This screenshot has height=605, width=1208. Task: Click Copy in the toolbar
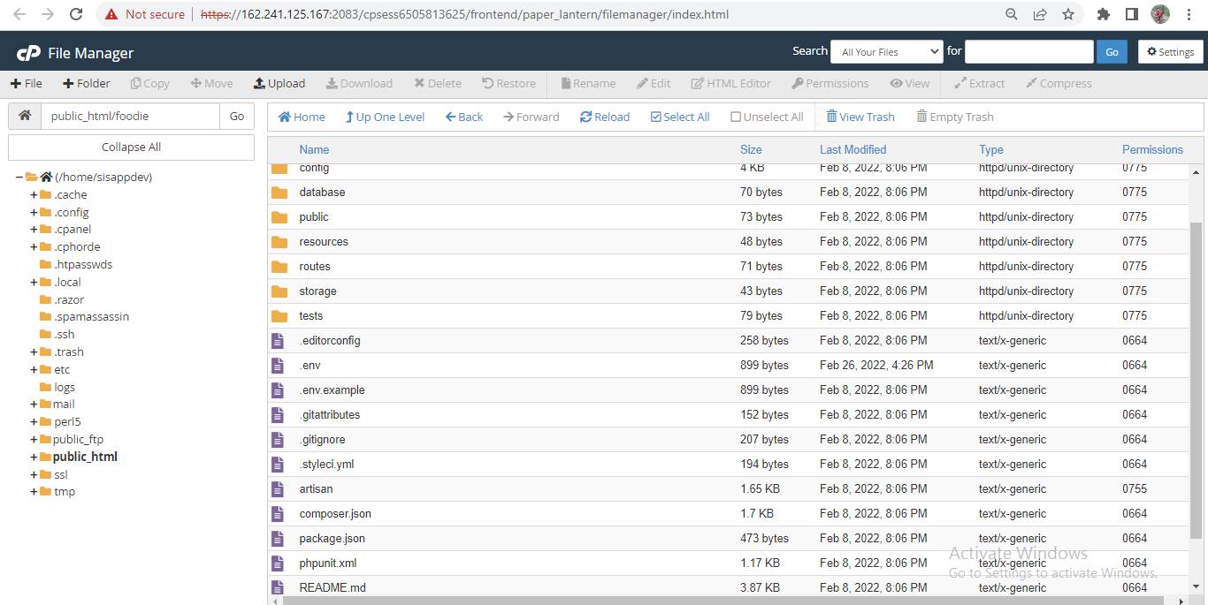click(x=149, y=83)
